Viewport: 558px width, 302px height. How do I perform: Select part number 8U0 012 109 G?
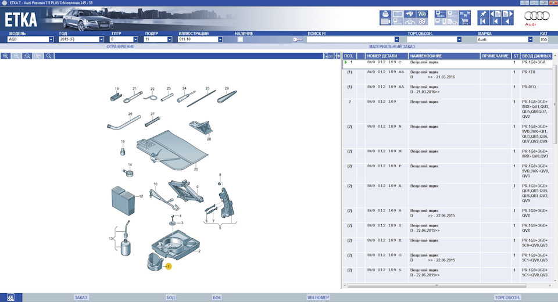tap(384, 255)
